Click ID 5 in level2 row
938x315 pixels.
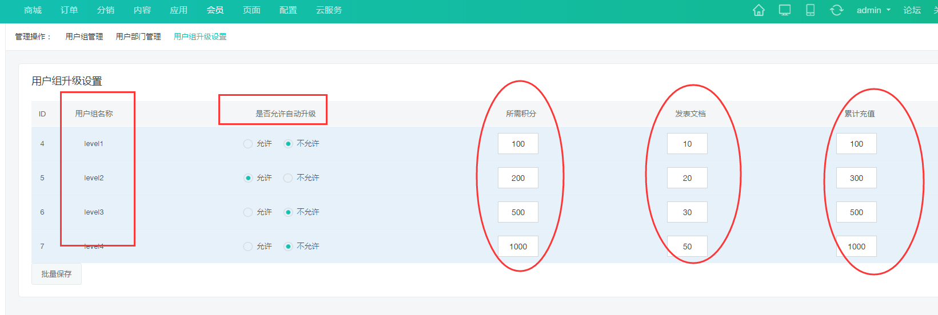tap(42, 178)
